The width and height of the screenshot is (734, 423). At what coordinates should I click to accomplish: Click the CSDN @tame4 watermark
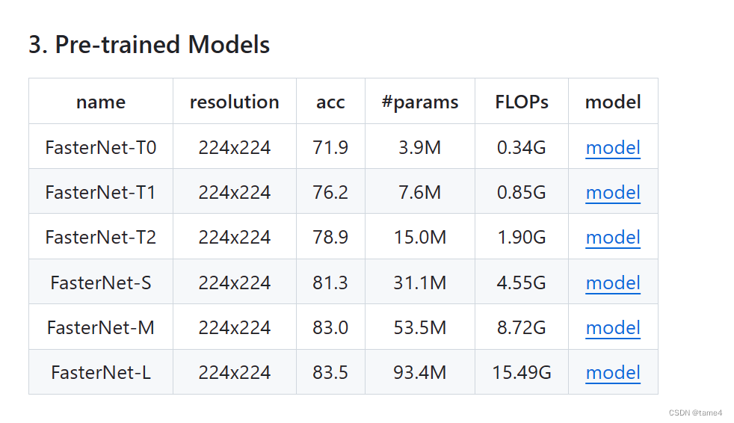coord(695,412)
